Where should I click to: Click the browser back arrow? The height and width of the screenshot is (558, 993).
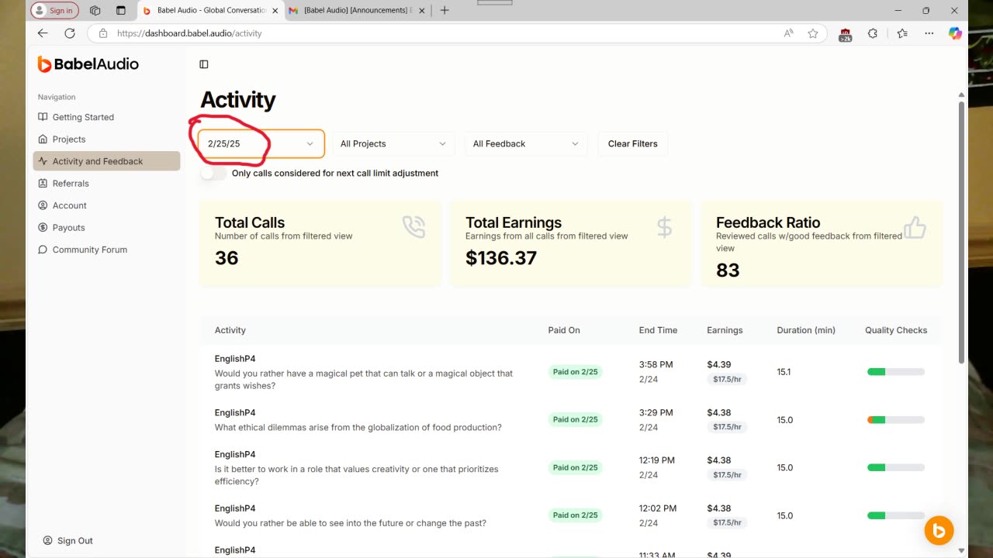click(43, 33)
